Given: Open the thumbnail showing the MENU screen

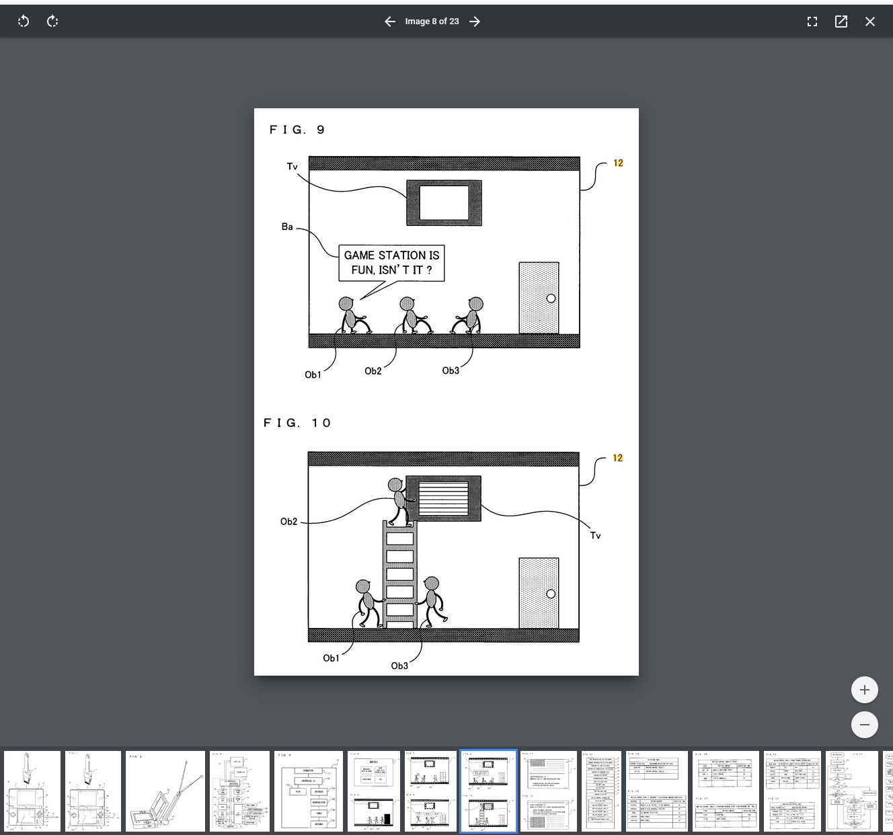Looking at the screenshot, I should [x=374, y=791].
